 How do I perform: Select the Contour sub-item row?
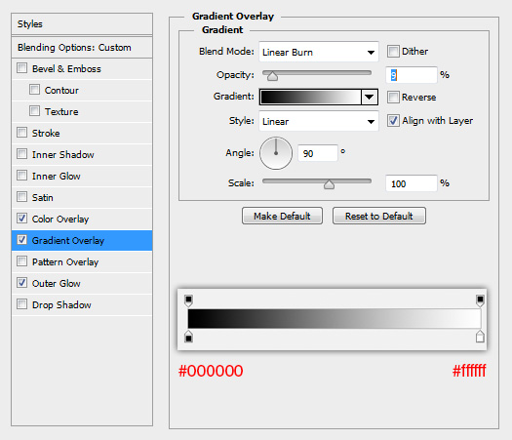tap(82, 90)
